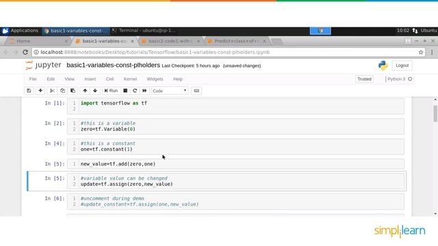Restart the kernel icon
Viewport: 438px width, 246px height.
coord(135,91)
